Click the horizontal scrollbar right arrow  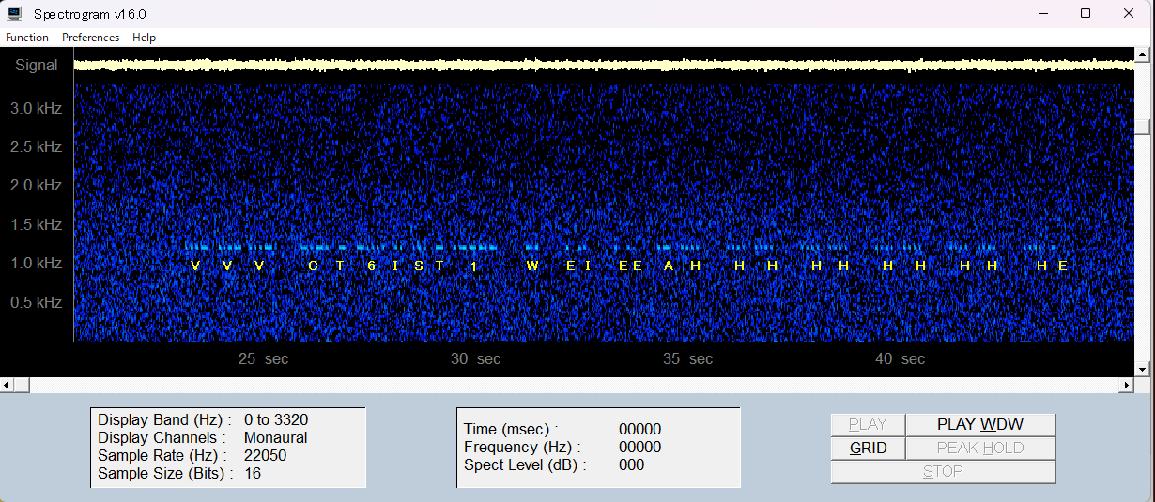pyautogui.click(x=1127, y=386)
